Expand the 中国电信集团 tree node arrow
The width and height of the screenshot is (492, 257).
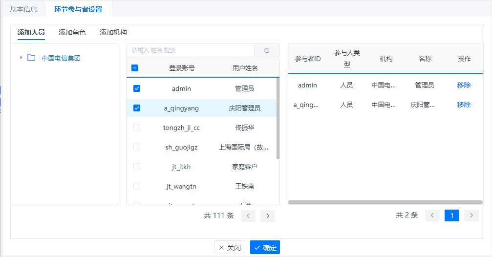pos(21,58)
